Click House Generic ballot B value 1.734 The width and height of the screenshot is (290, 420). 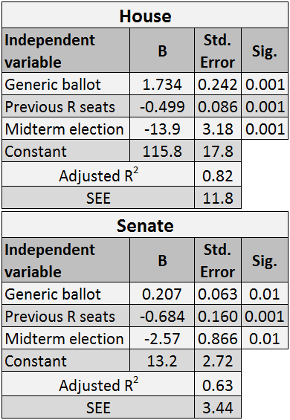162,84
